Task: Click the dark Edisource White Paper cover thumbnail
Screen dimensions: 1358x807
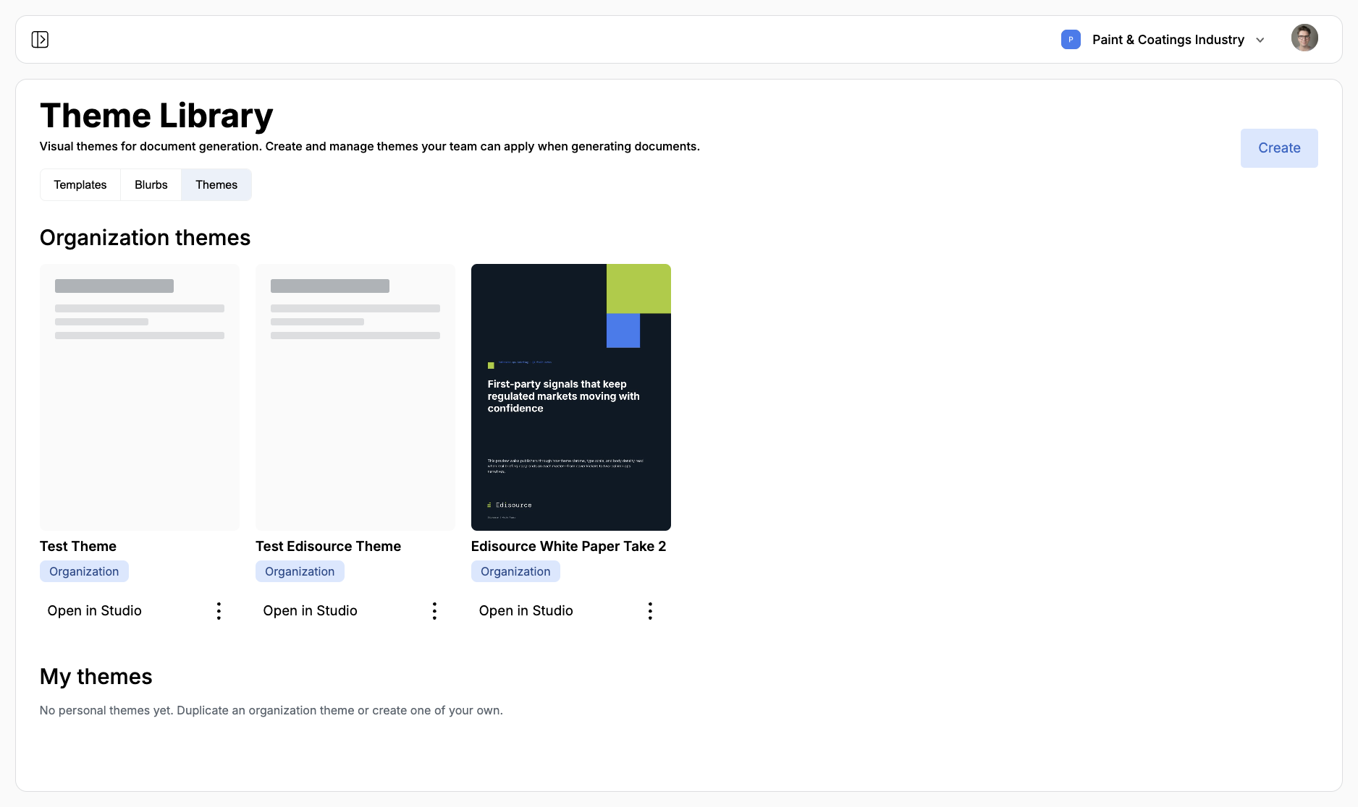Action: point(571,397)
